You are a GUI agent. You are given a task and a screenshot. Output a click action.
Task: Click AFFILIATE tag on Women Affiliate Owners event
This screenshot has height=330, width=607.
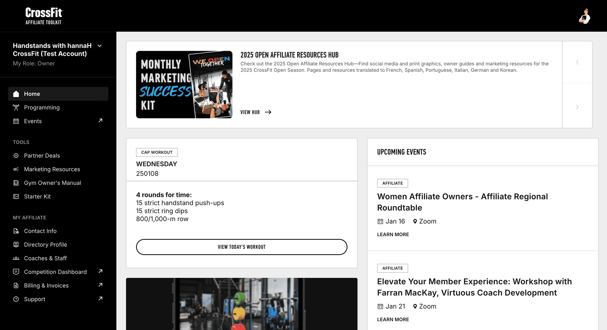(x=393, y=183)
